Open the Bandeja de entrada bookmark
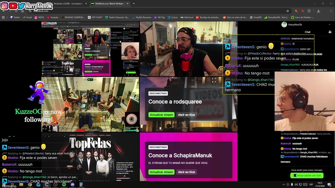 tap(208, 17)
